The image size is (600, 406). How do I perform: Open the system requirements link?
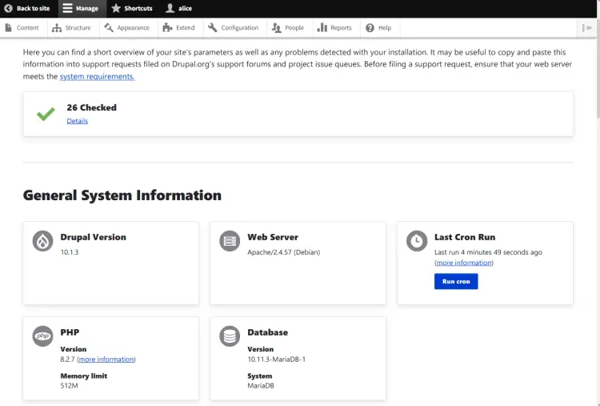97,77
